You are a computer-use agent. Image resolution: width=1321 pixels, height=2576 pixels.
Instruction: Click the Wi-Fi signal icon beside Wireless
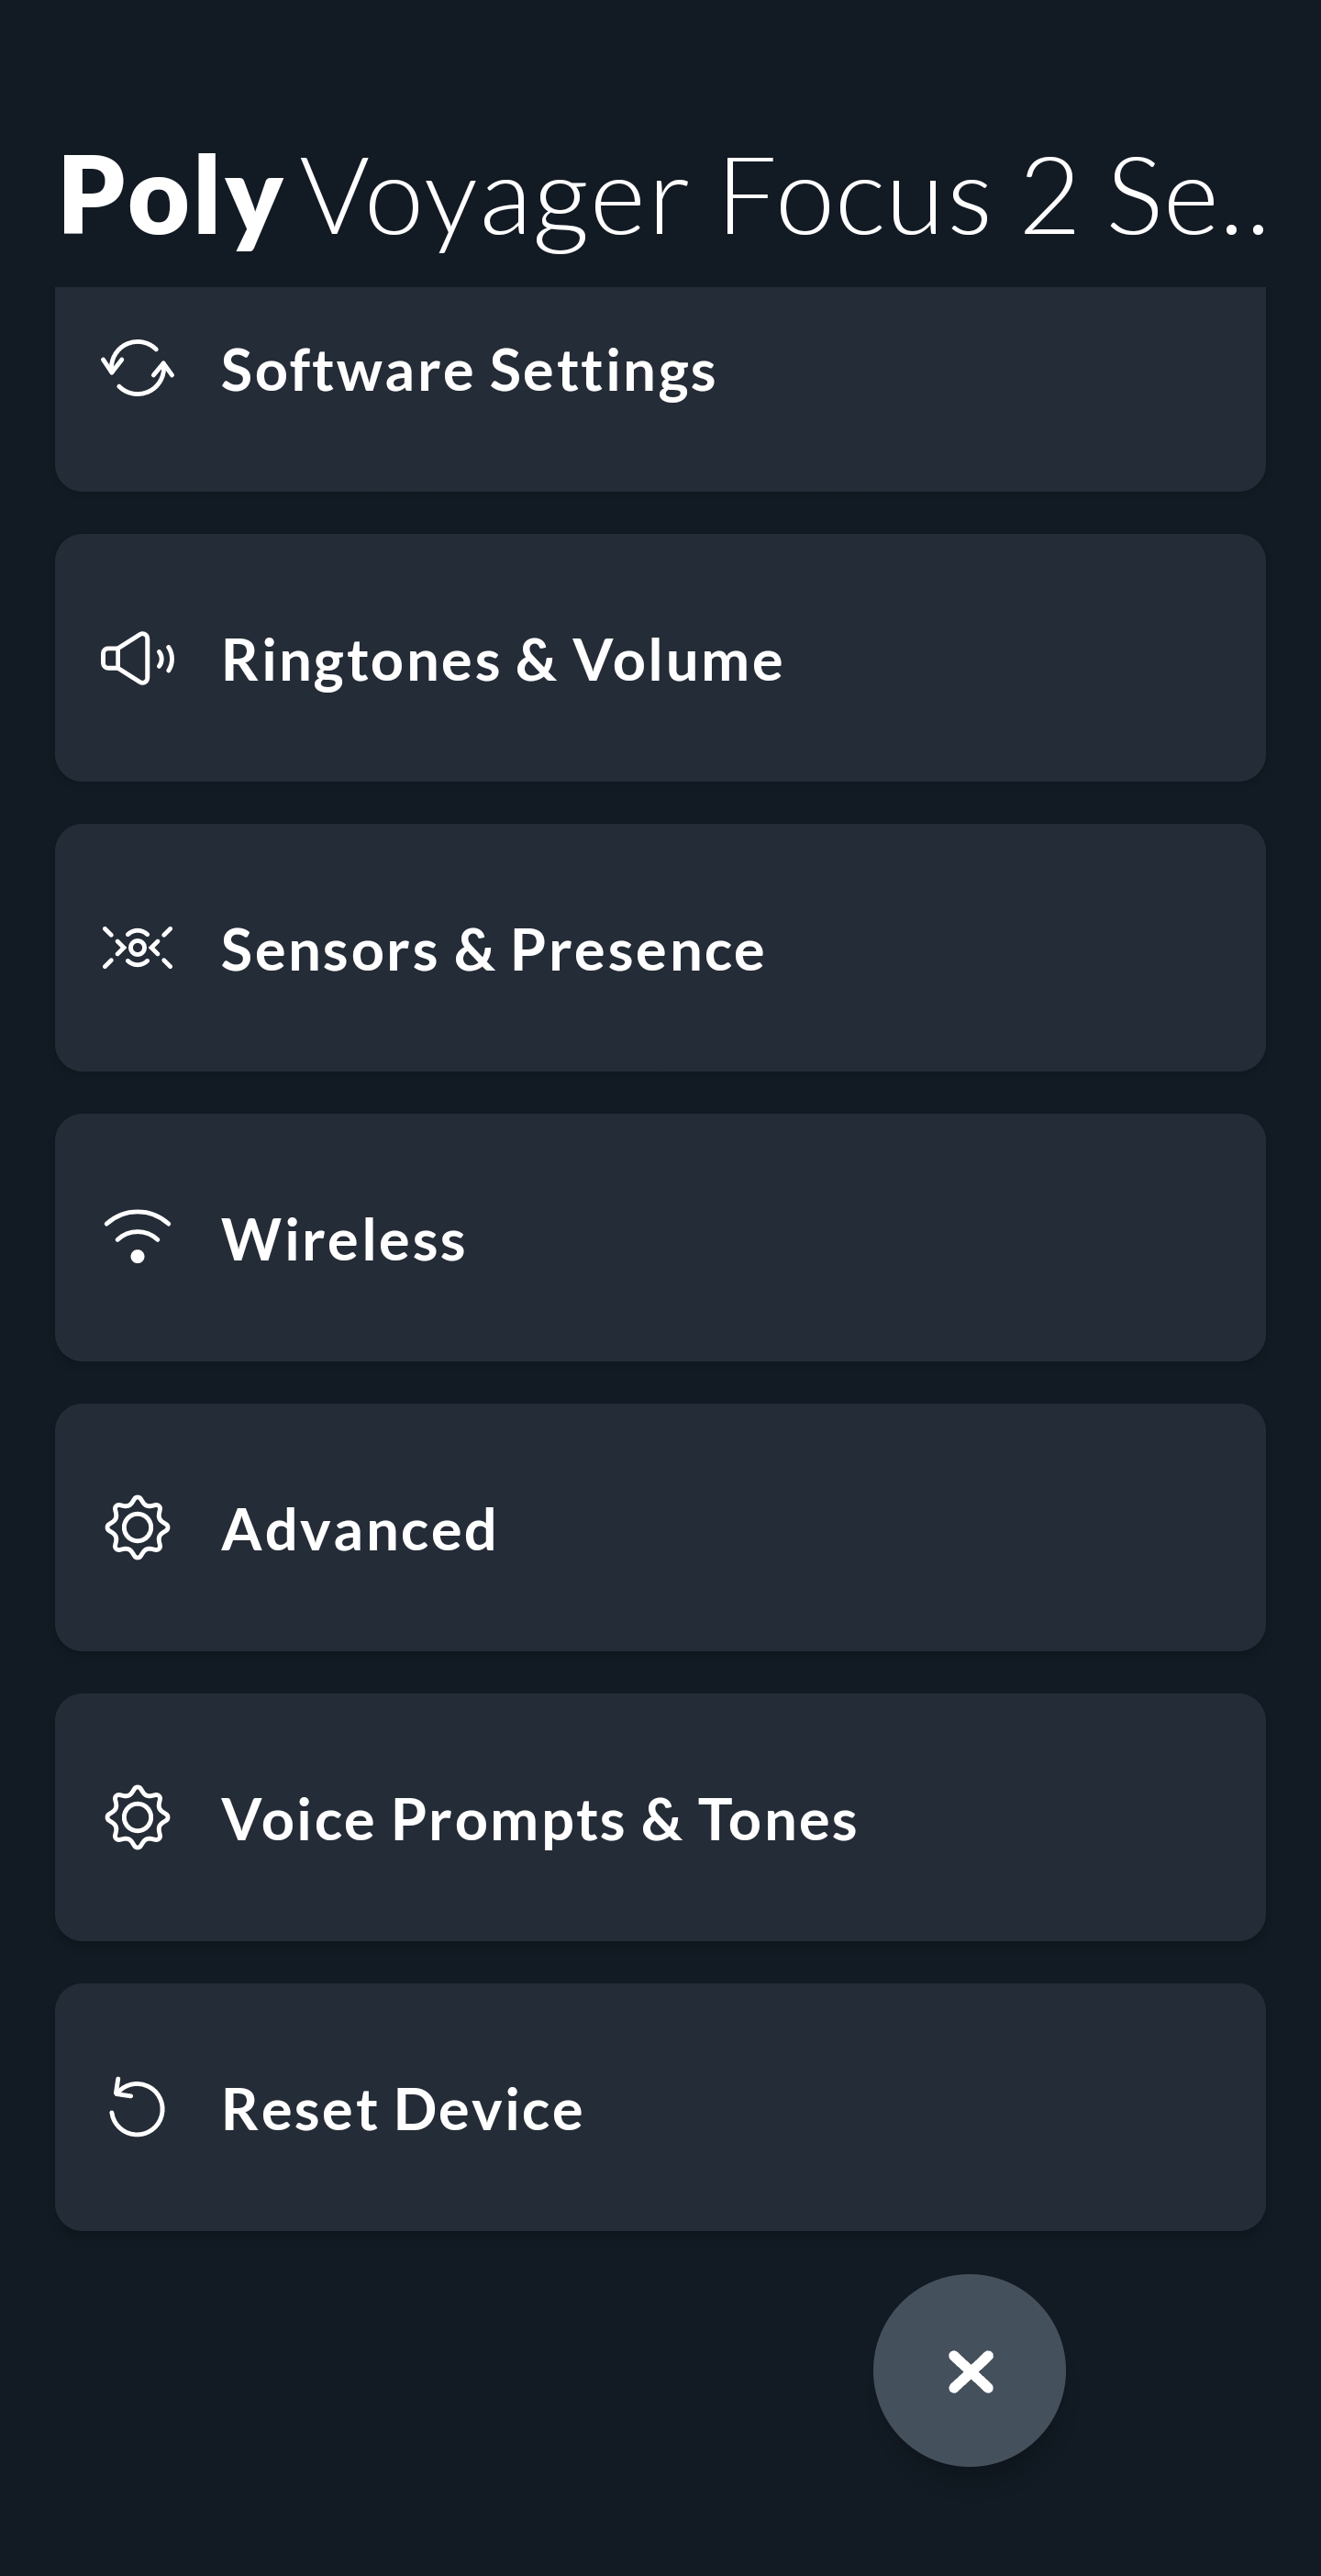point(138,1238)
